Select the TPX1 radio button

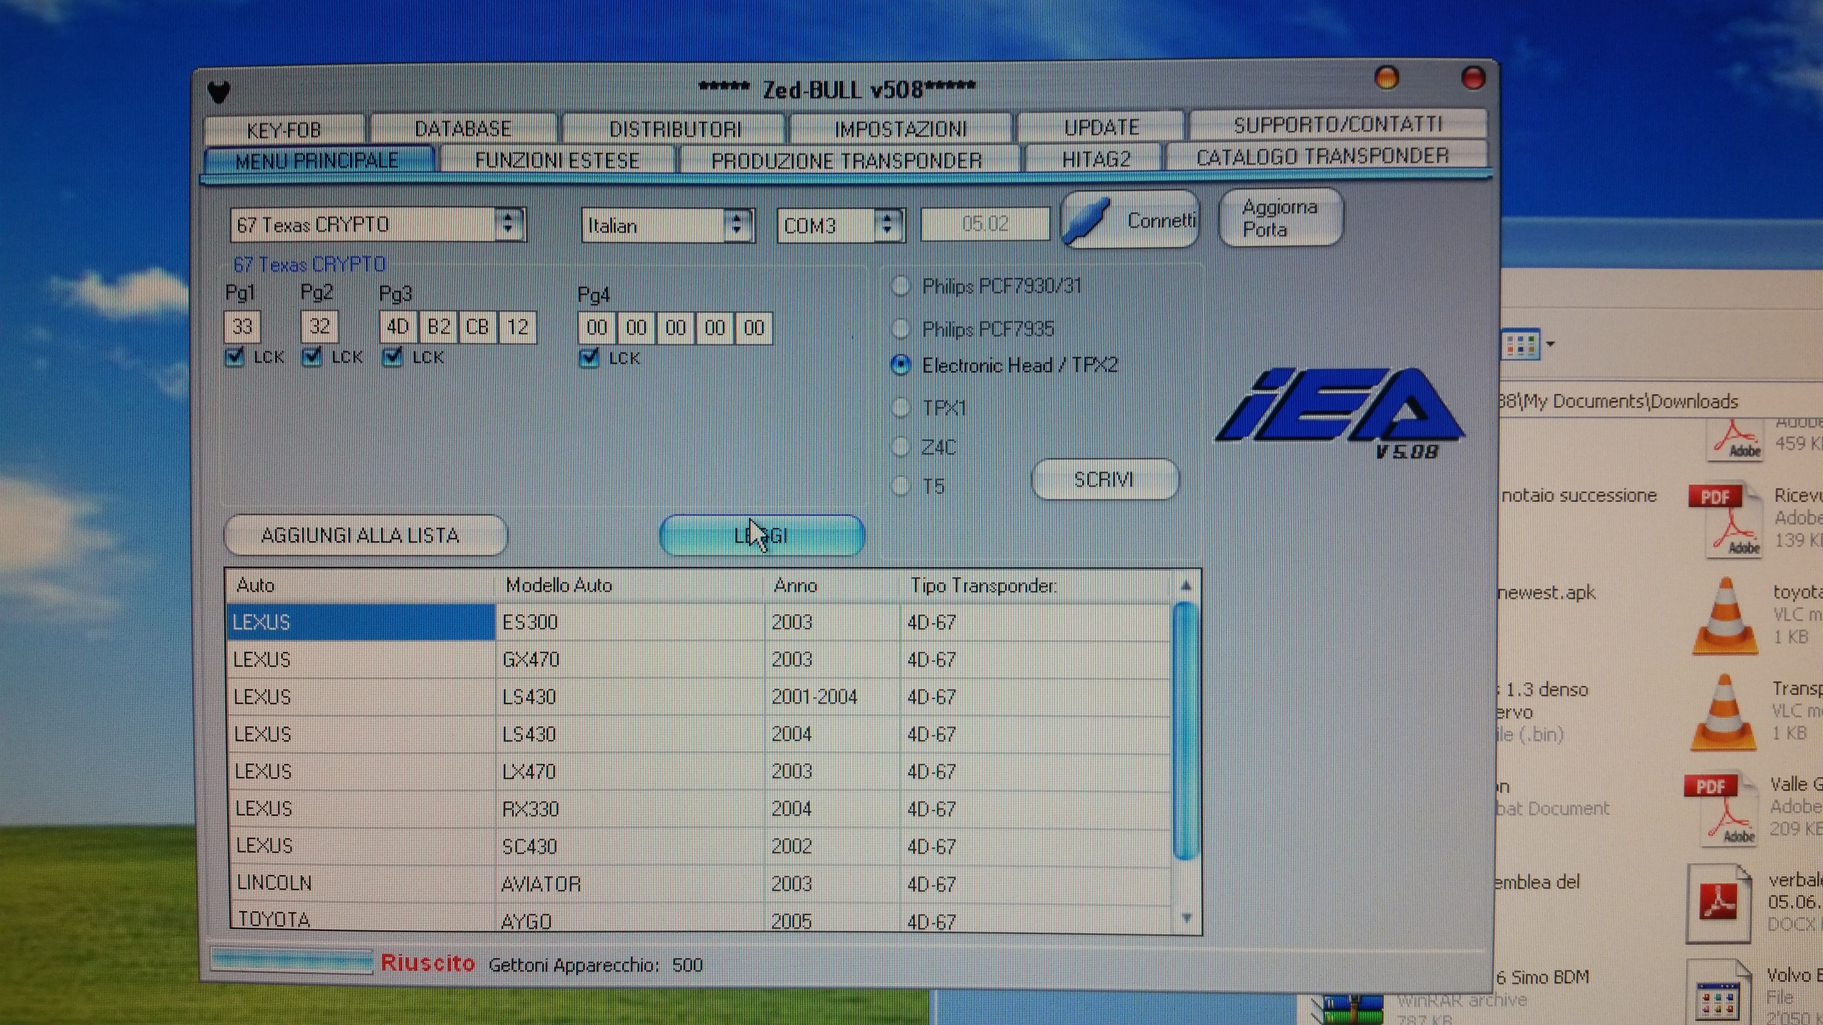point(900,408)
